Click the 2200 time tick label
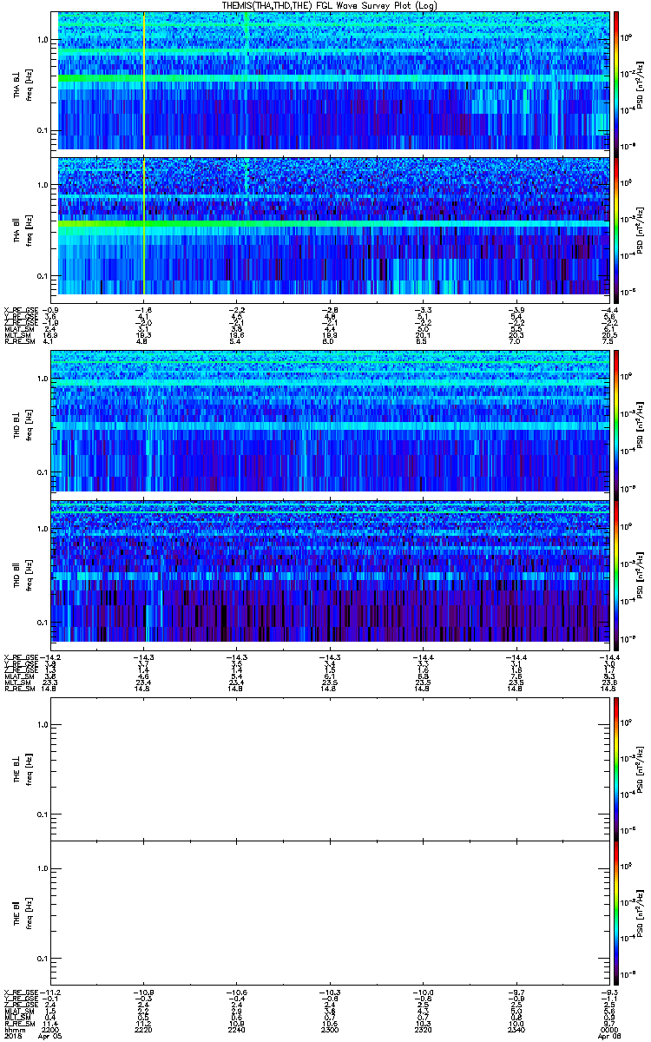The height and width of the screenshot is (1042, 651). click(x=51, y=1030)
